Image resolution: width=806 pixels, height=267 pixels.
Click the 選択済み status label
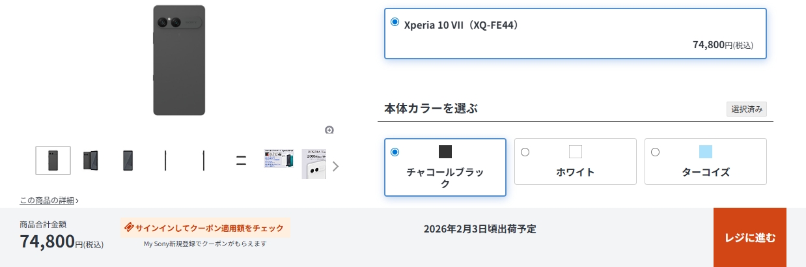747,109
